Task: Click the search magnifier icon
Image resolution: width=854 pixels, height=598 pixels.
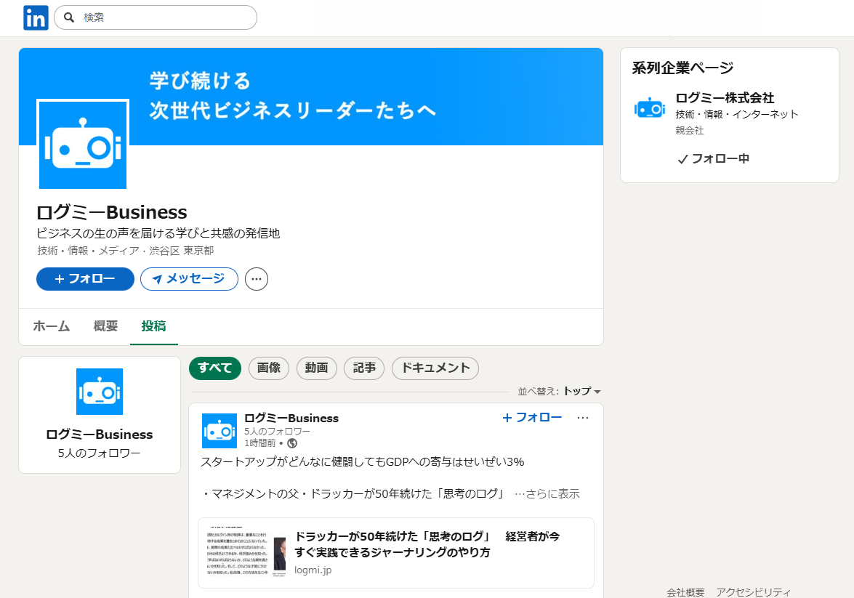Action: pyautogui.click(x=69, y=17)
